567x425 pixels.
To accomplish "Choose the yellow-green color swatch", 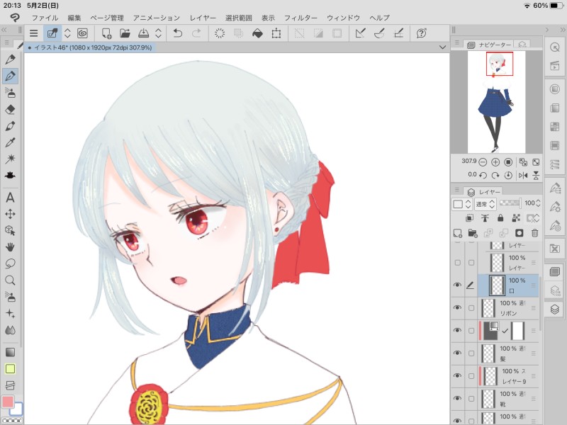I will tap(10, 368).
